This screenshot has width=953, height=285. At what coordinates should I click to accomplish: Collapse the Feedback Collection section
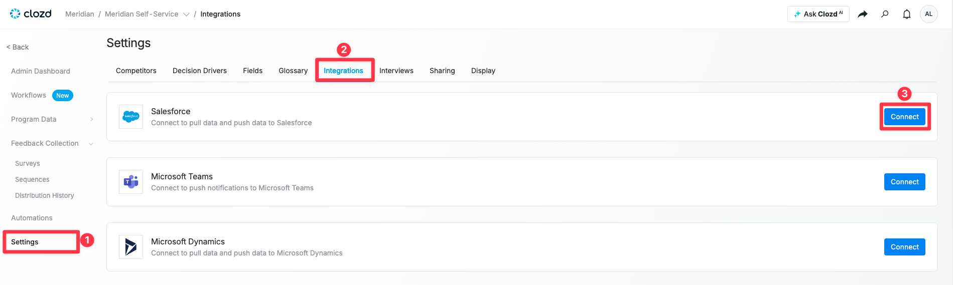click(91, 144)
